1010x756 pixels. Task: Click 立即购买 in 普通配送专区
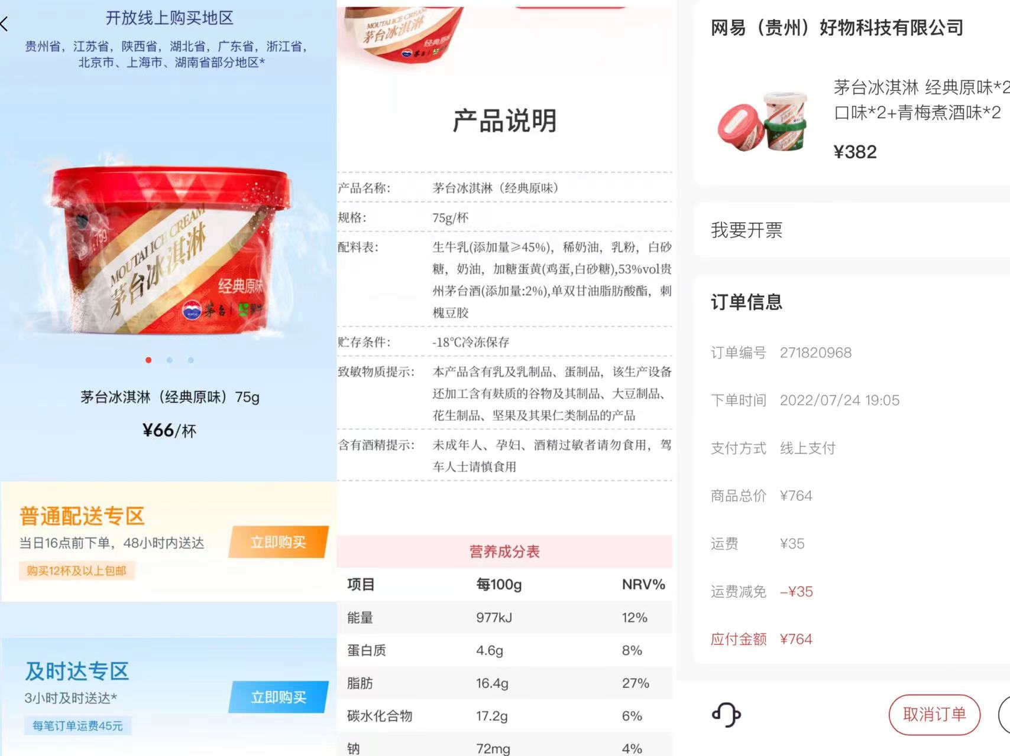click(278, 542)
